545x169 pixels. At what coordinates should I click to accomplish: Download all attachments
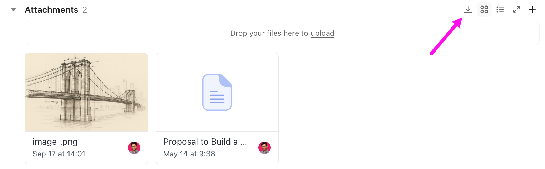[468, 10]
